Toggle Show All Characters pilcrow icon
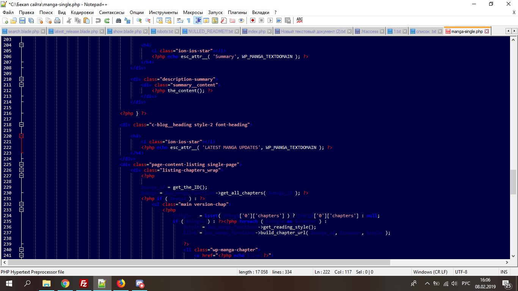Viewport: 518px width, 291px height. click(x=188, y=20)
